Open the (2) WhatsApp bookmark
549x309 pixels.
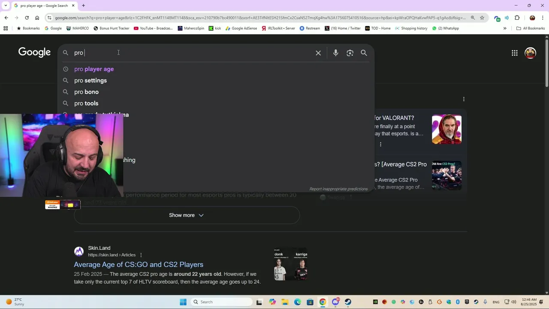pos(445,28)
